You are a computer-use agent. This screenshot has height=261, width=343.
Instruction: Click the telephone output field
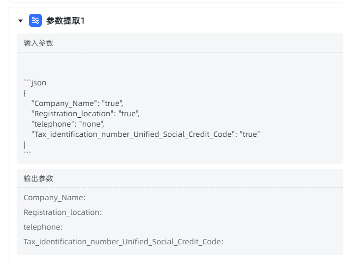point(43,227)
